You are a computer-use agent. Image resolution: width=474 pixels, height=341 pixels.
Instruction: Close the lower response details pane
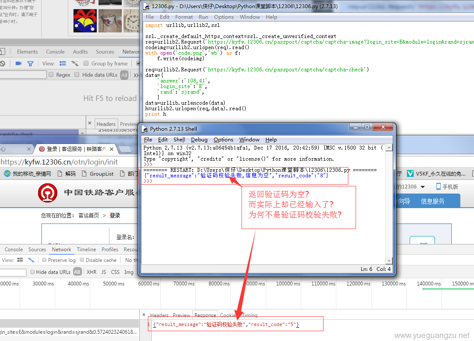click(x=144, y=315)
